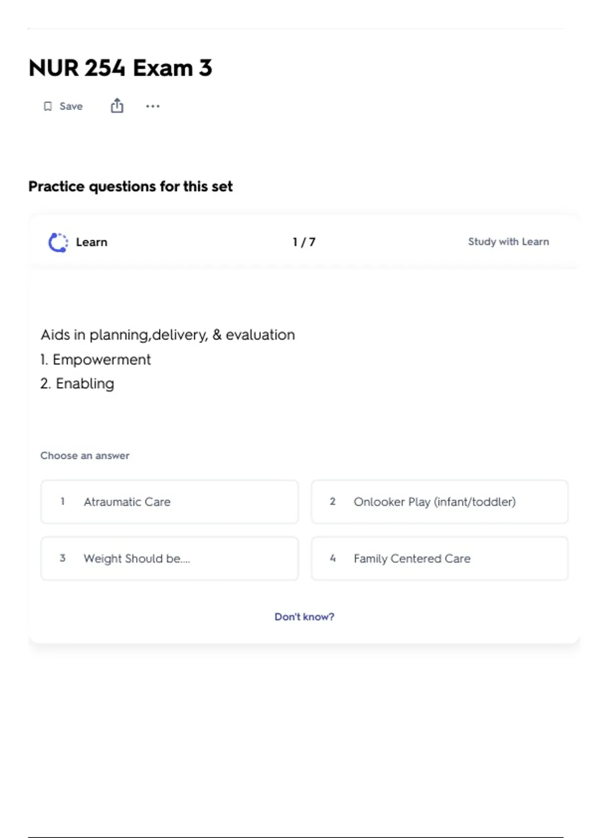Click the Learn label
The width and height of the screenshot is (592, 838).
[x=92, y=242]
